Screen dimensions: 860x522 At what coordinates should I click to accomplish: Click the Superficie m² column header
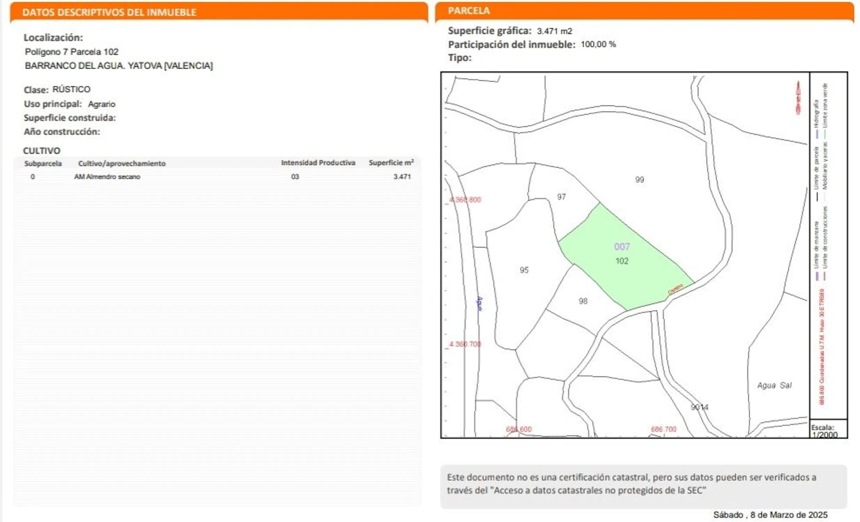coord(391,163)
